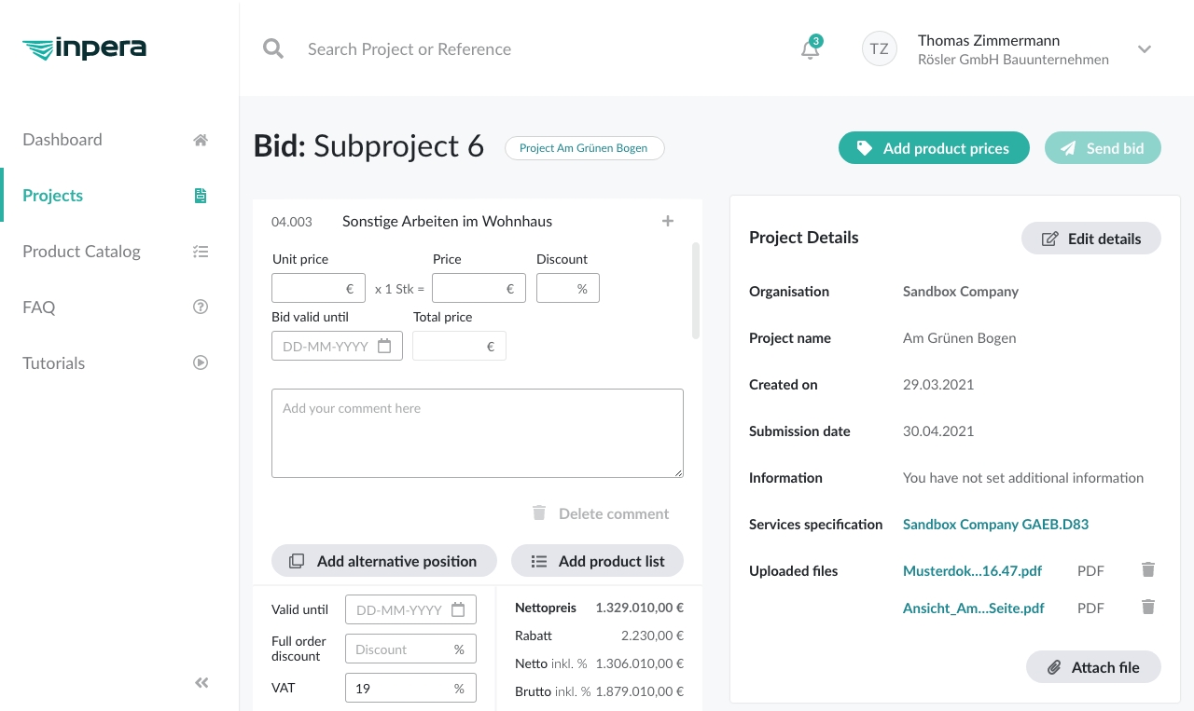Click the Add alternative position button
The height and width of the screenshot is (711, 1194).
(x=384, y=561)
